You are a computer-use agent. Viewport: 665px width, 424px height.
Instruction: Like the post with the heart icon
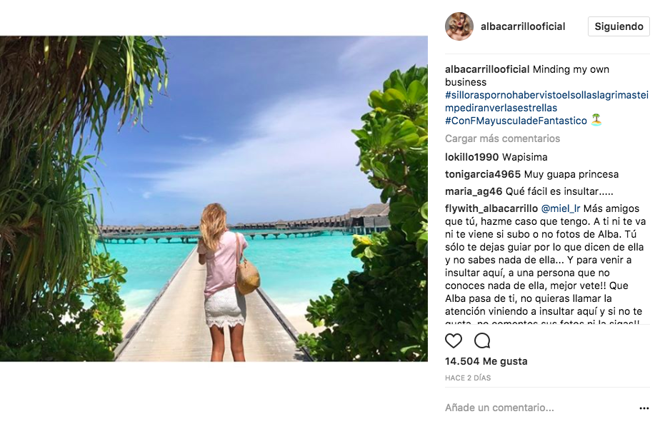tap(454, 340)
